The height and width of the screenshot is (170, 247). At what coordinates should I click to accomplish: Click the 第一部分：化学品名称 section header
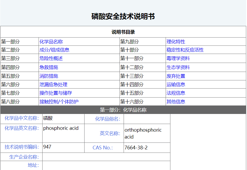click(123, 110)
